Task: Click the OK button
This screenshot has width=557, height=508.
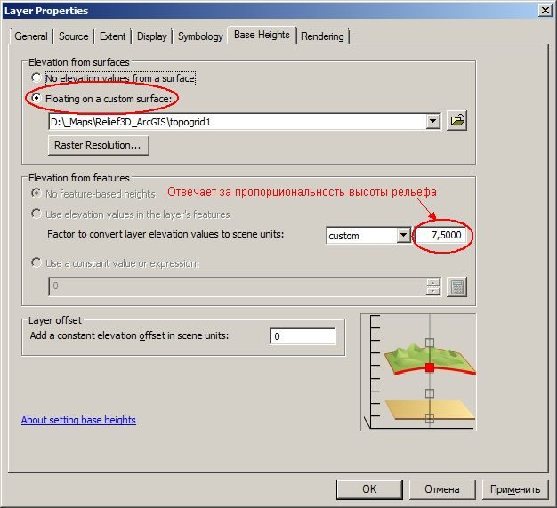Action: click(x=369, y=489)
